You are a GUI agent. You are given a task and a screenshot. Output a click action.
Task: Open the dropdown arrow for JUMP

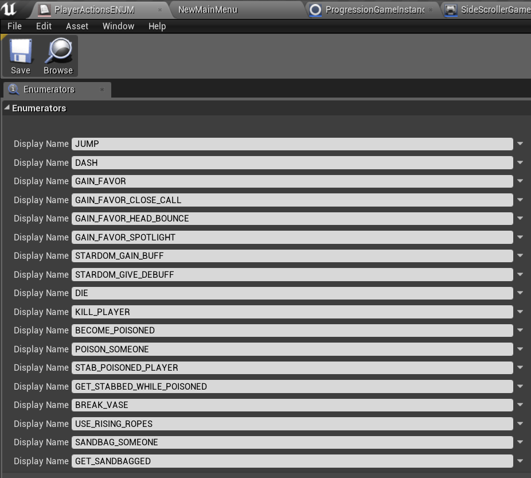[x=520, y=144]
